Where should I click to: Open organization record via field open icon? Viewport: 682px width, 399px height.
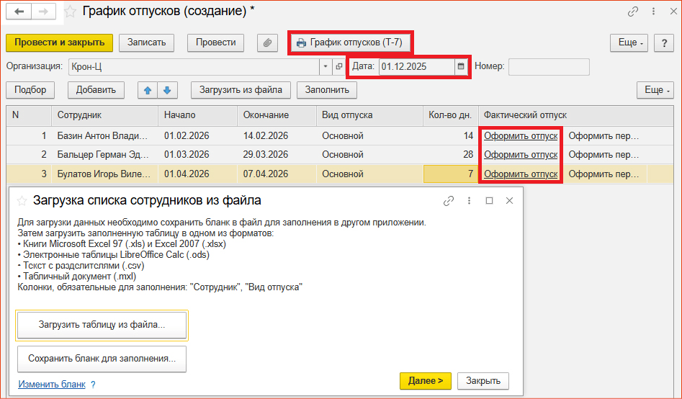[x=339, y=66]
